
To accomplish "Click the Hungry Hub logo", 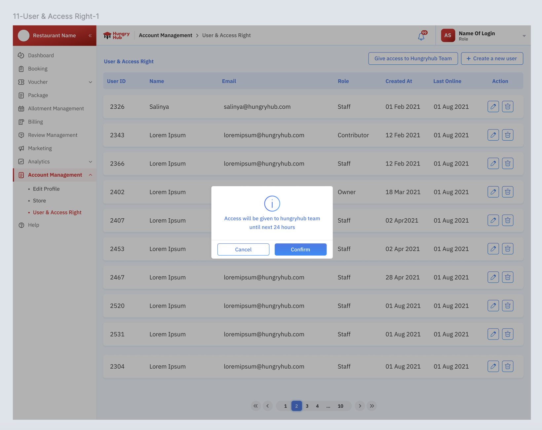I will pos(116,35).
